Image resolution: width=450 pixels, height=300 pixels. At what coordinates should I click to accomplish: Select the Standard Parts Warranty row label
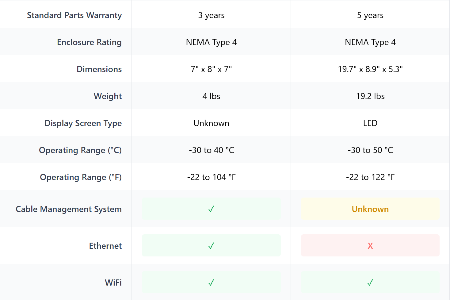pyautogui.click(x=74, y=15)
